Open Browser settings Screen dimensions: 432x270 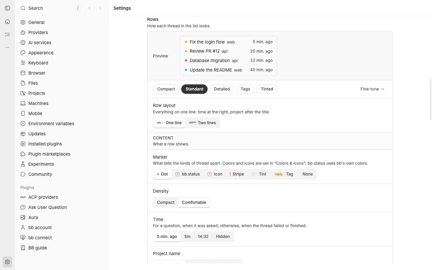(x=61, y=73)
